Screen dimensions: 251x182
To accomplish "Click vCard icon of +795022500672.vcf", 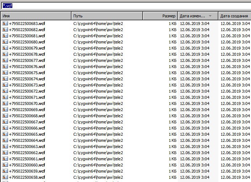I will coord(5,91).
